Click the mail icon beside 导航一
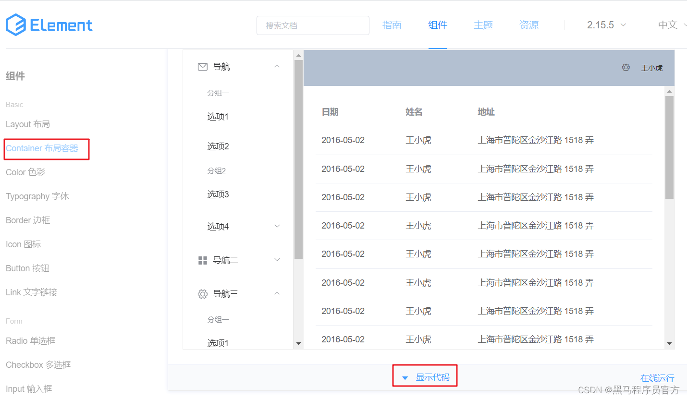The image size is (687, 399). 202,66
